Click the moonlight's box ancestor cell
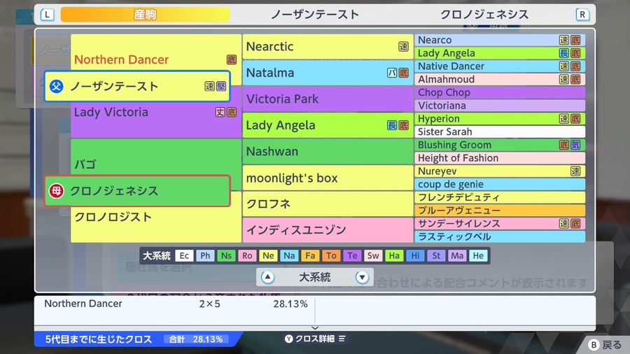 328,178
